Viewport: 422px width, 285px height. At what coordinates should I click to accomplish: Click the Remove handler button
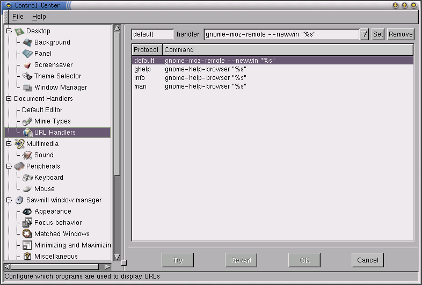(x=401, y=34)
